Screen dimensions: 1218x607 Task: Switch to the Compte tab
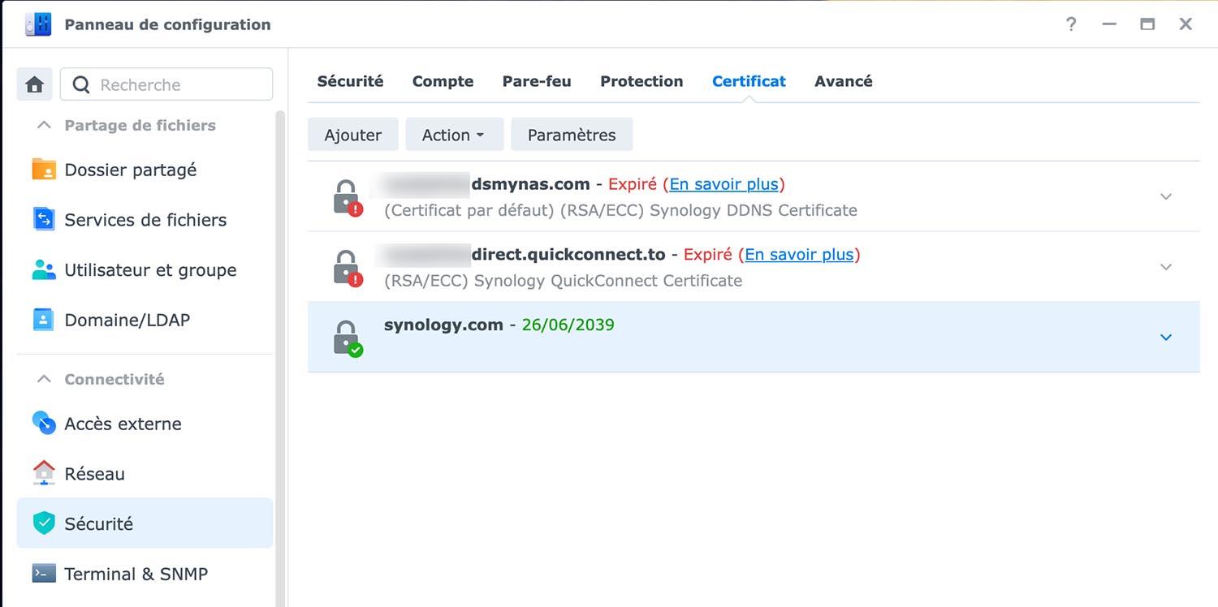tap(443, 81)
